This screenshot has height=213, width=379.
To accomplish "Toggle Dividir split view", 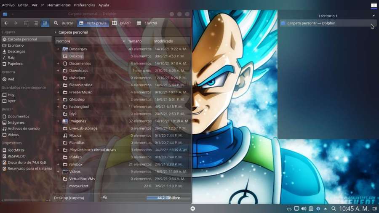I will (x=121, y=23).
